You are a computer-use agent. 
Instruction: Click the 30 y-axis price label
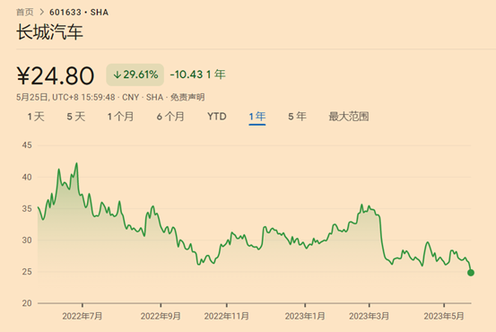click(27, 240)
